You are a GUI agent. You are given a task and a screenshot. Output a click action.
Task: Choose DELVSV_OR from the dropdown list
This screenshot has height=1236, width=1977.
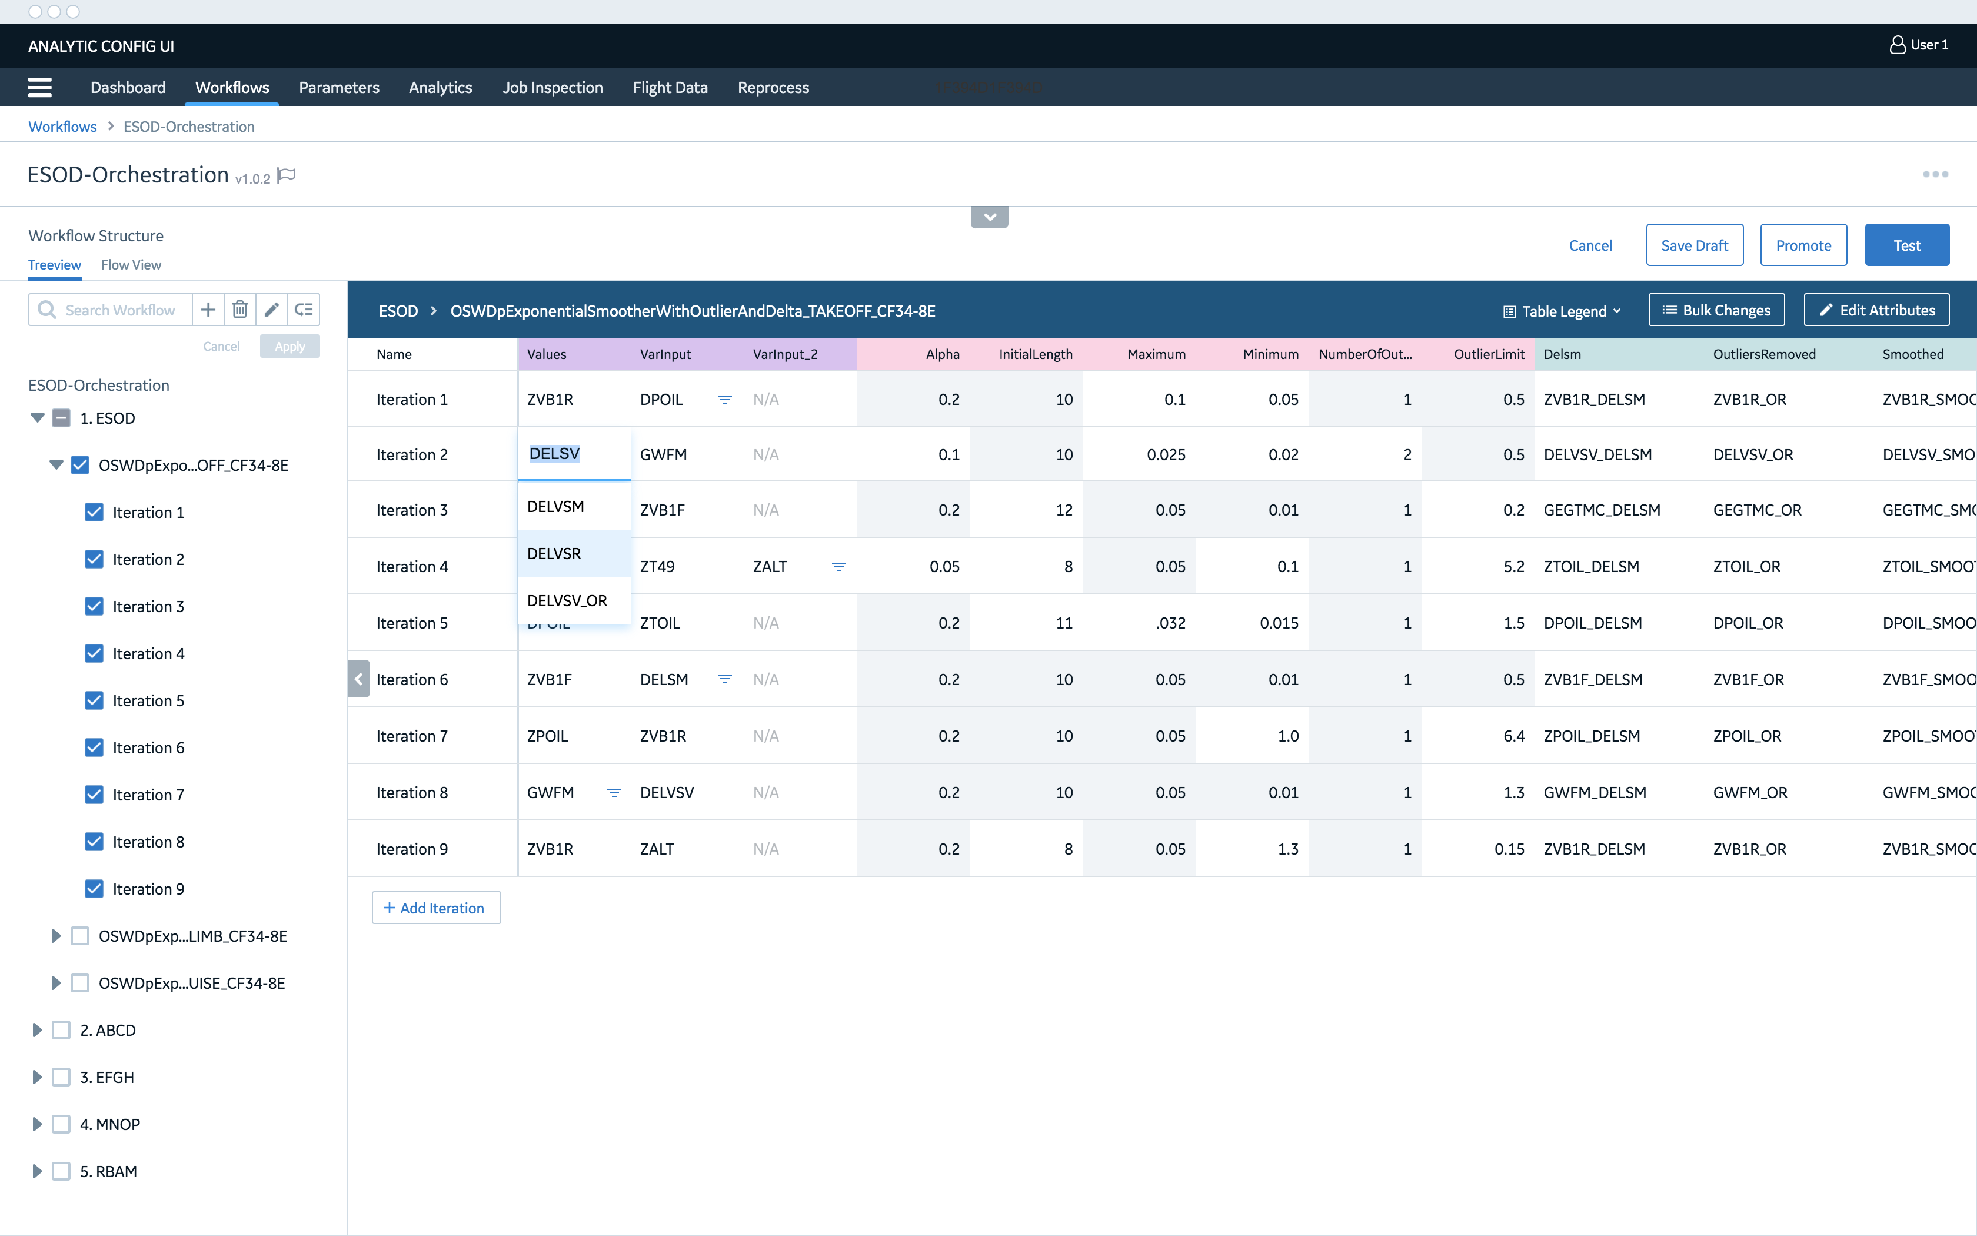point(574,601)
